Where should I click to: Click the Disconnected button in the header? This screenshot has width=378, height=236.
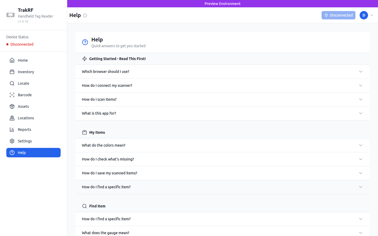click(x=338, y=15)
